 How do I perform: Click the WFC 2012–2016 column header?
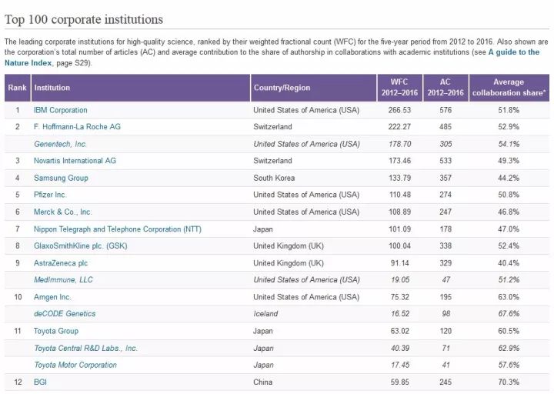click(400, 88)
